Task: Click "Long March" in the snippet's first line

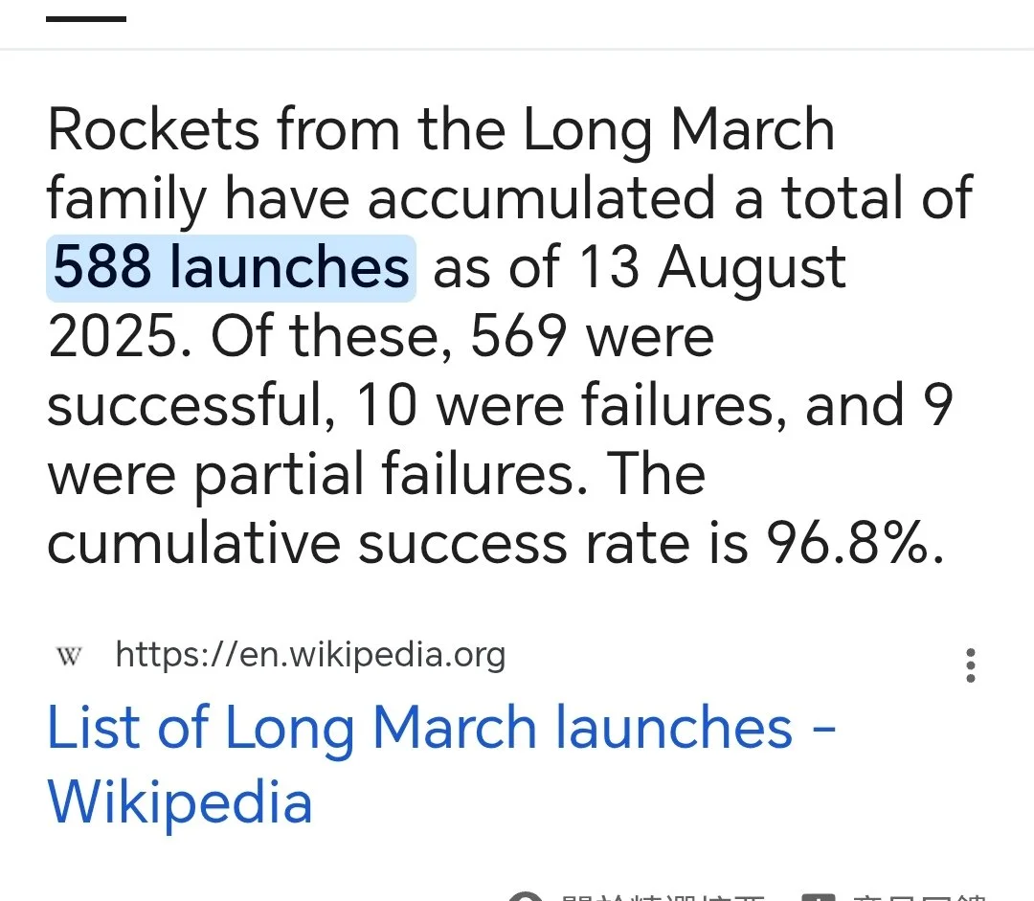Action: 678,130
